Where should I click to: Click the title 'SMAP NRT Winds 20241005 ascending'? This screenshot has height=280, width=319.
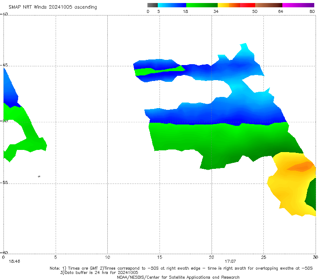coord(53,7)
